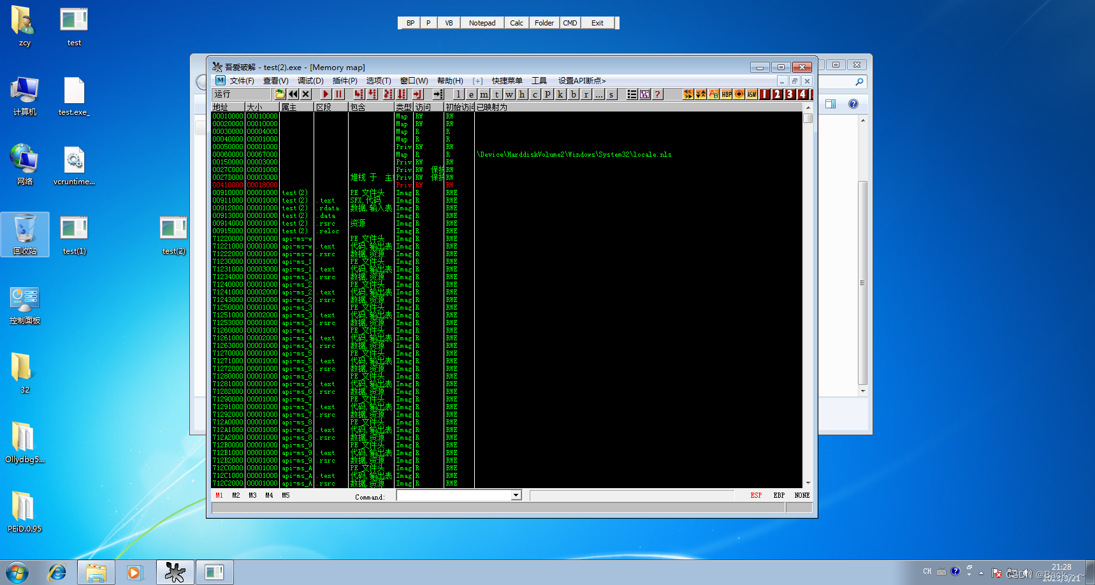Image resolution: width=1095 pixels, height=585 pixels.
Task: Click the Step over toolbar icon
Action: (372, 94)
